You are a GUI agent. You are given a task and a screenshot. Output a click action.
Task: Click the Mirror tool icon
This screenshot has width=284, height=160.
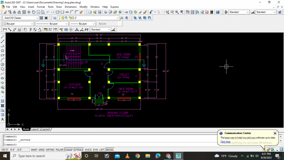[14, 12]
